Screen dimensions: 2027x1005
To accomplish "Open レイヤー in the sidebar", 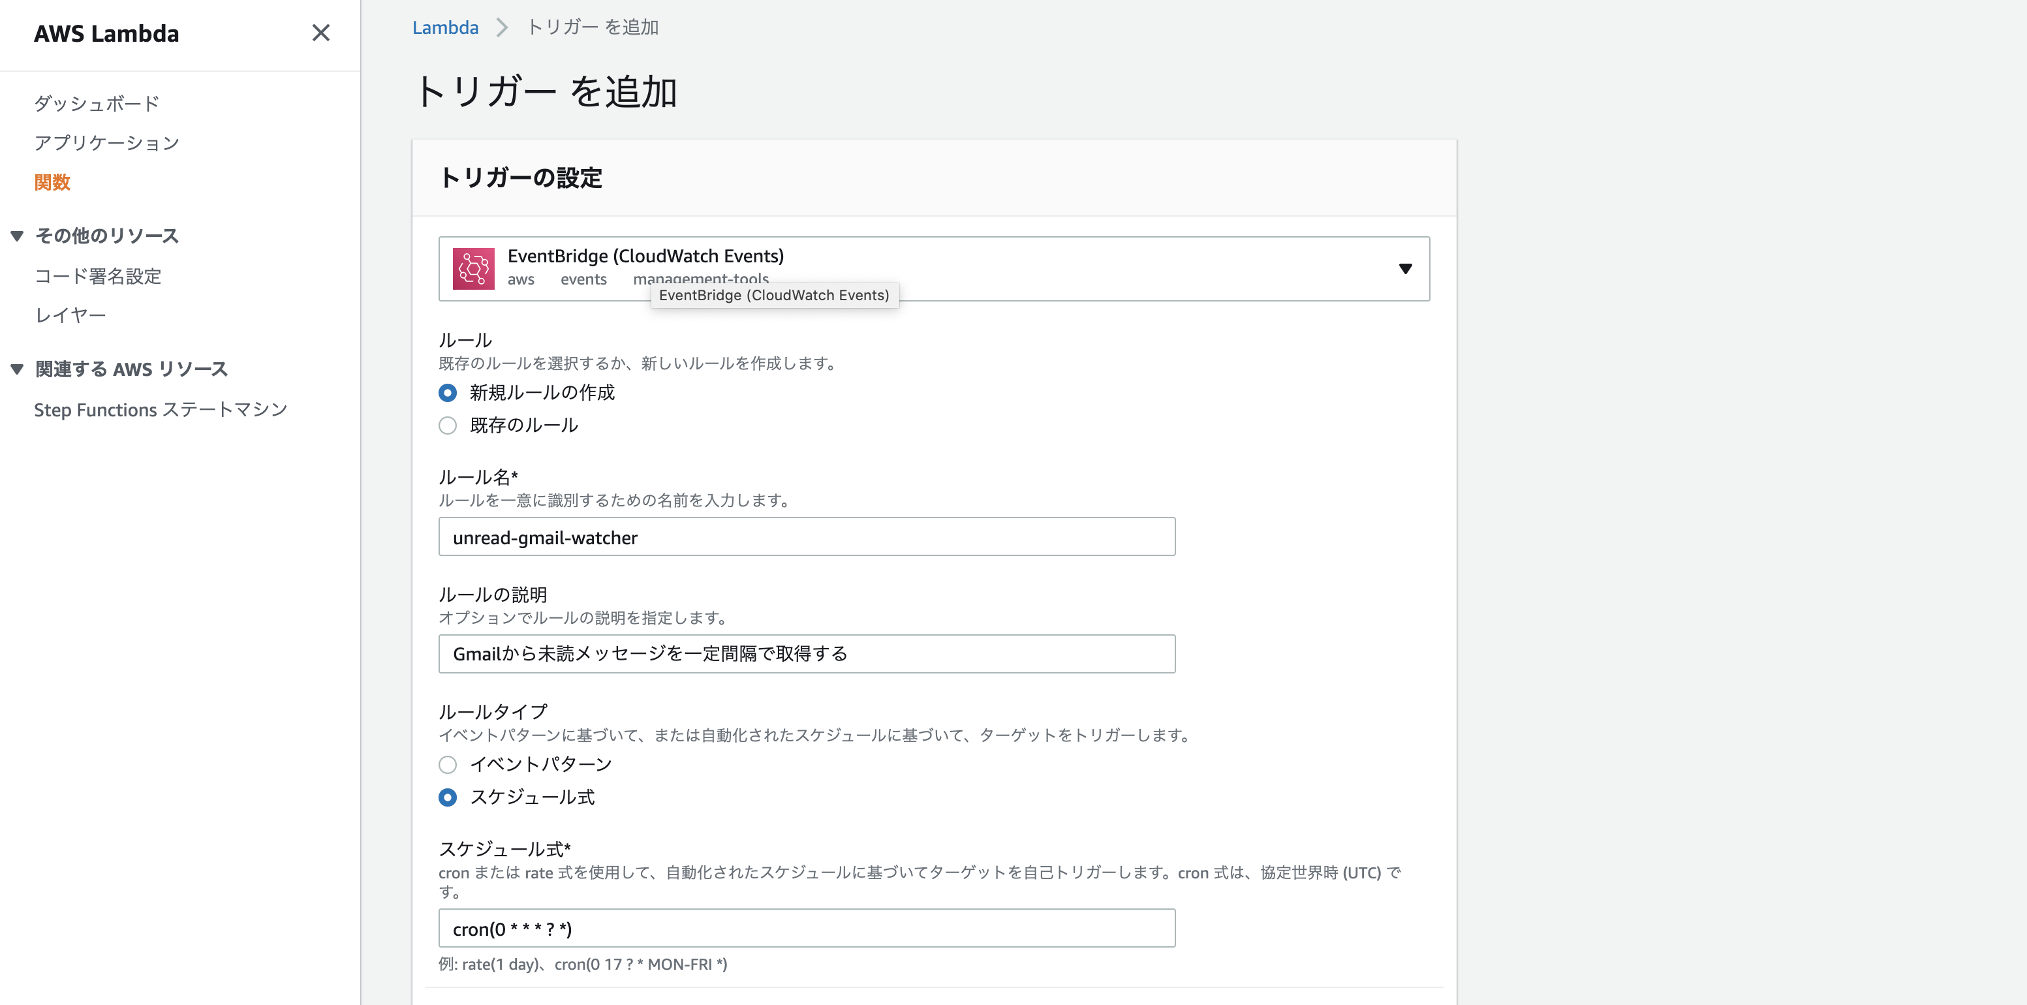I will pyautogui.click(x=70, y=315).
